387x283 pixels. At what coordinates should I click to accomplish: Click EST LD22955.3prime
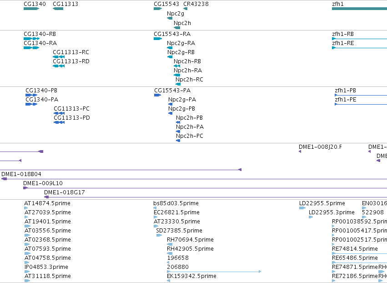tap(332, 212)
